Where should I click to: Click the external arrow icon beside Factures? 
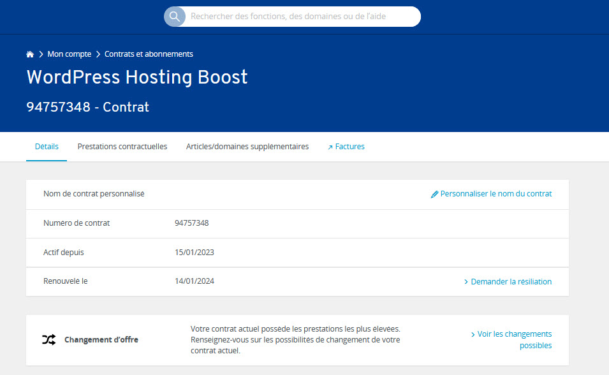click(330, 147)
